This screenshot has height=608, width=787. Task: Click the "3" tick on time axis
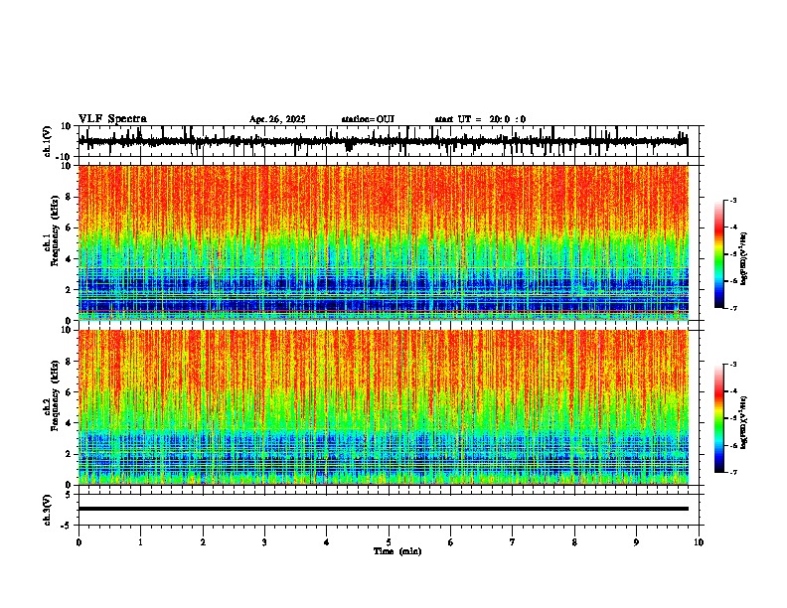(x=264, y=542)
